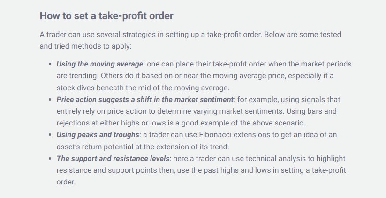This screenshot has height=198, width=386.
Task: Click the 'How to set a take-profit order' heading
Action: point(106,15)
